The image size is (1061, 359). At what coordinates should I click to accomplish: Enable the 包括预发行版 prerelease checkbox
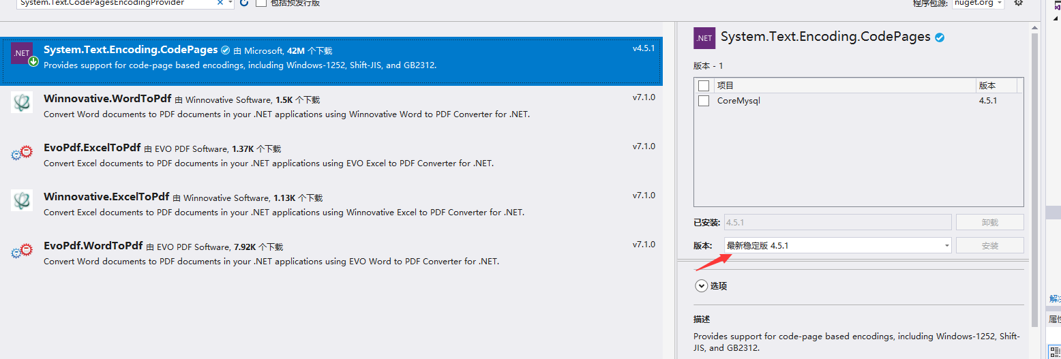tap(261, 3)
